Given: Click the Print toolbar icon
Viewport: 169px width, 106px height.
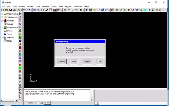Looking at the screenshot, I should coord(14,10).
